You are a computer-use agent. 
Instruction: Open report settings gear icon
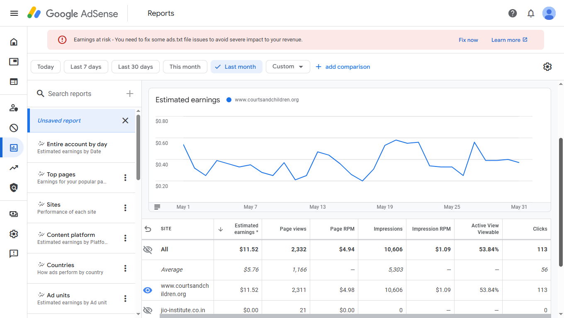[x=547, y=67]
